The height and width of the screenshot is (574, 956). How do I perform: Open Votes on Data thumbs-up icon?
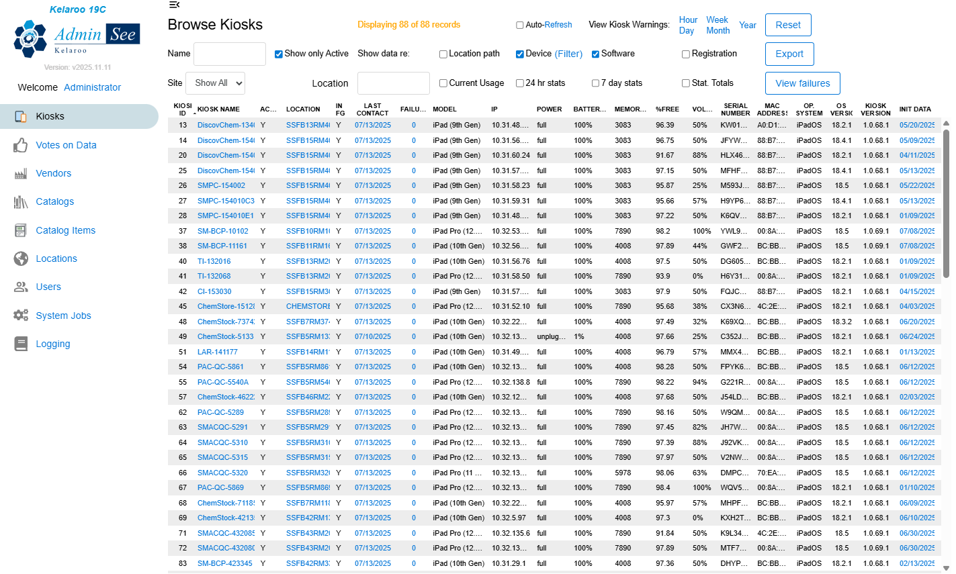[x=21, y=145]
